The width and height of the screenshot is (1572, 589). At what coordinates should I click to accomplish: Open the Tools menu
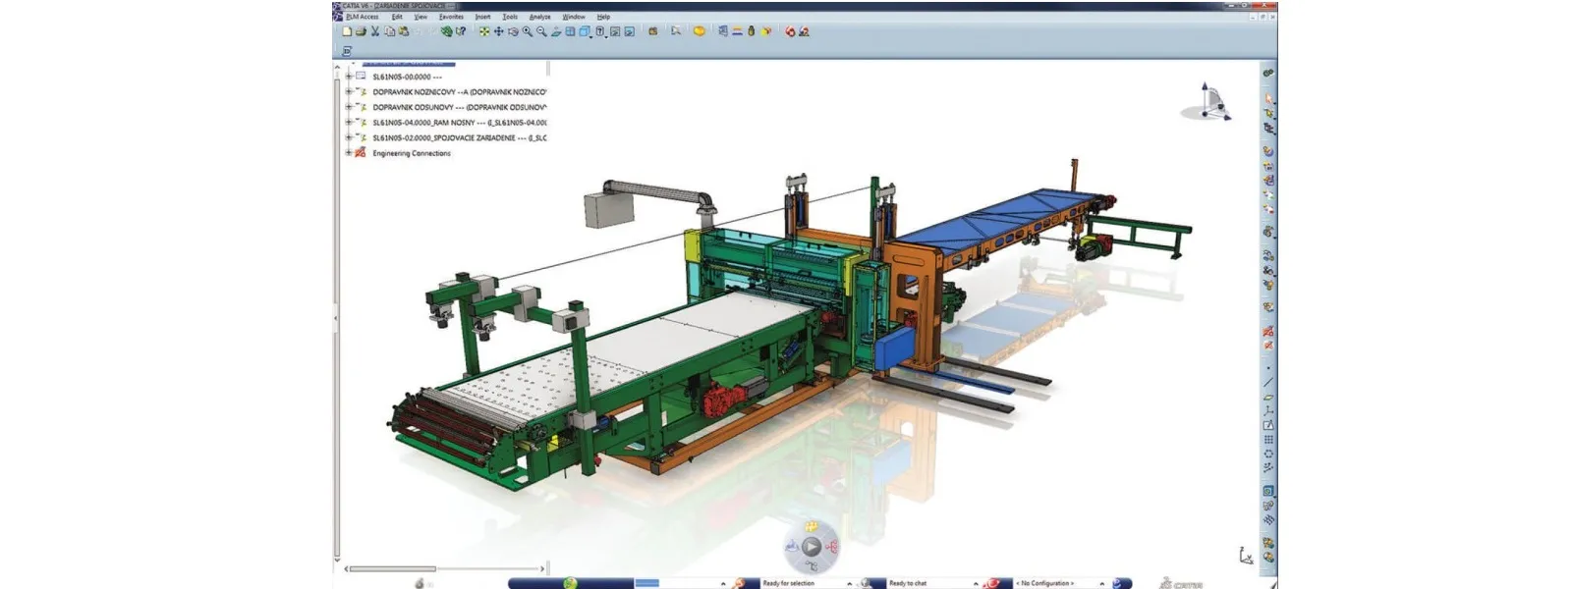(510, 17)
